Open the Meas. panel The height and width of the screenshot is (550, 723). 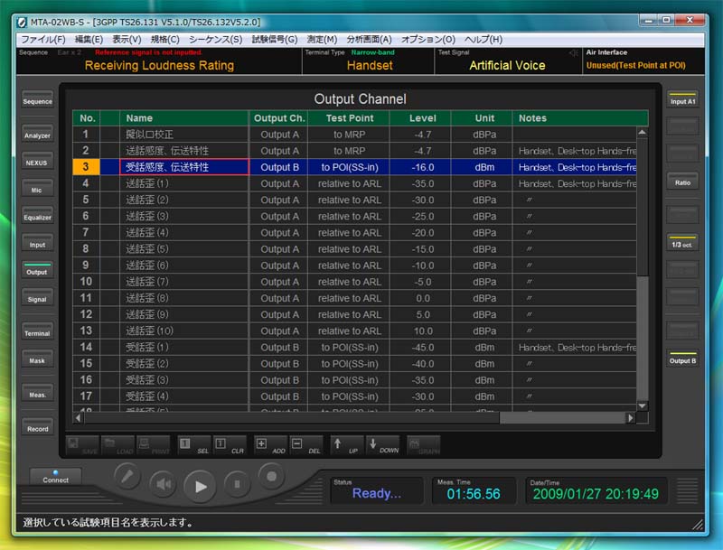(37, 393)
